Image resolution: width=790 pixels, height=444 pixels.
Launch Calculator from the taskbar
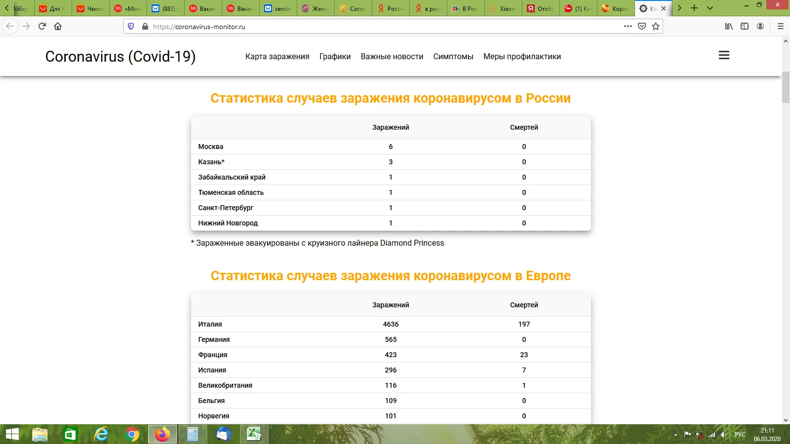click(x=193, y=435)
